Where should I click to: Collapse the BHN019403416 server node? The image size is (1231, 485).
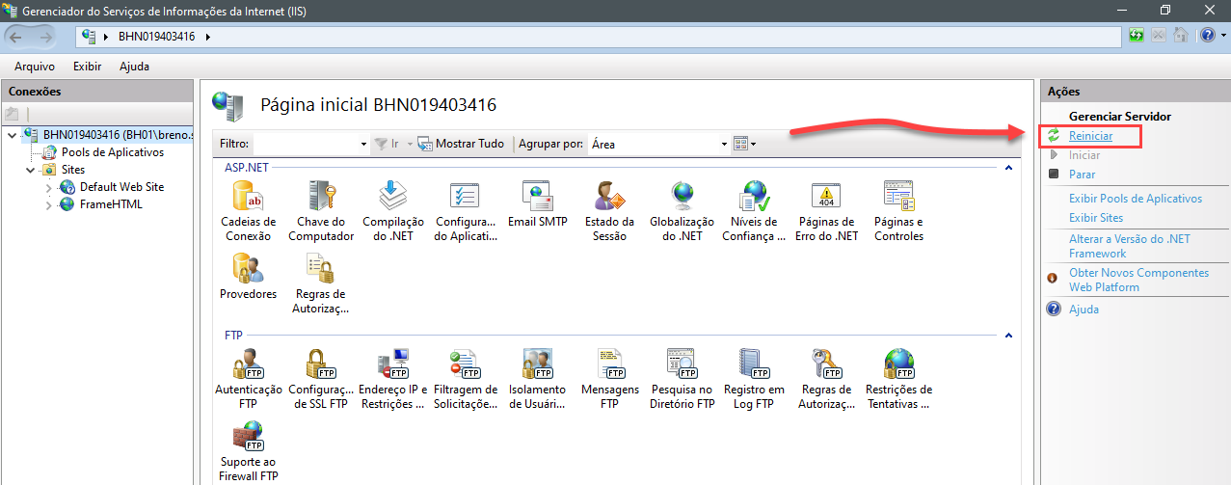pyautogui.click(x=12, y=135)
